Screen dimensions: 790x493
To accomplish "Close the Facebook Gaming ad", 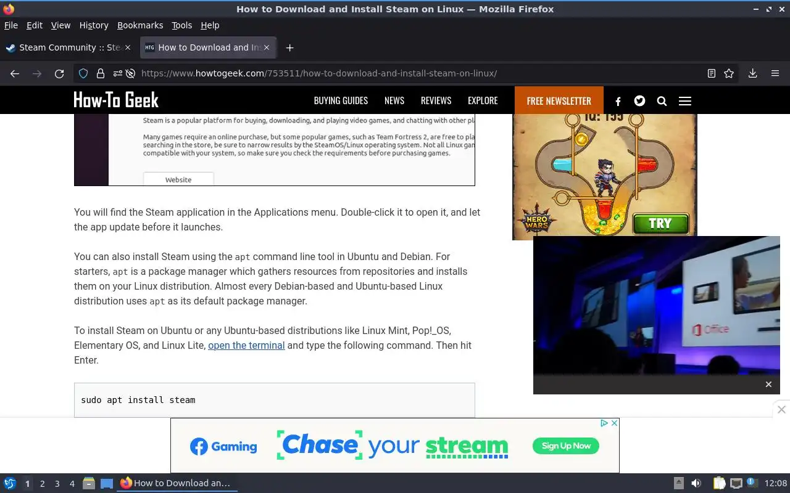I will click(x=614, y=423).
